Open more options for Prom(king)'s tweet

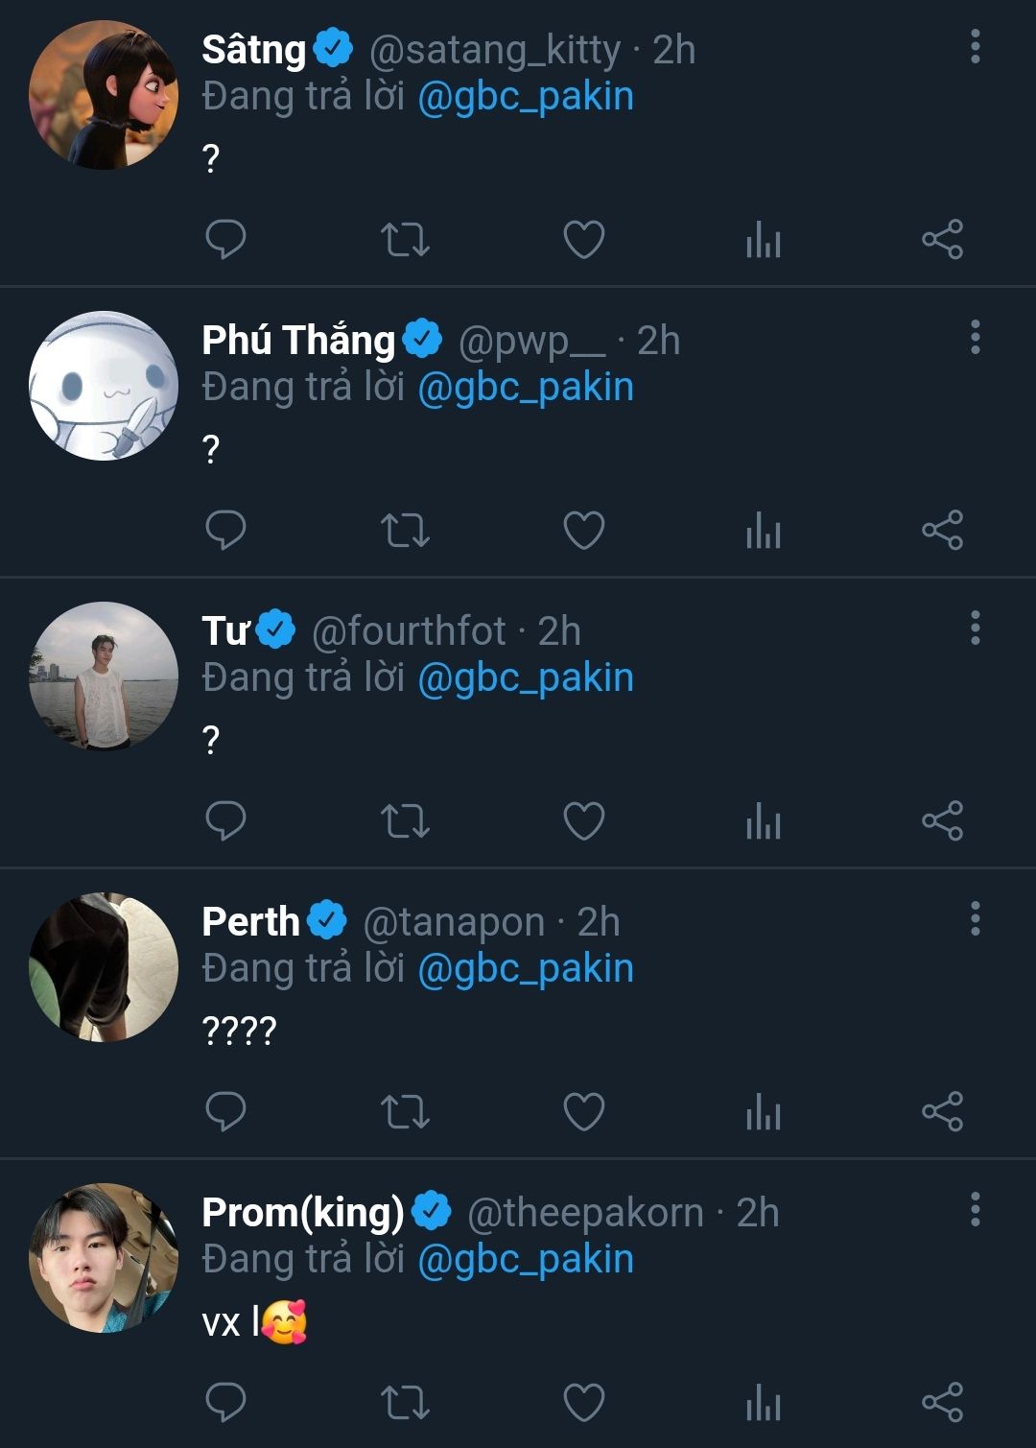click(x=975, y=1209)
